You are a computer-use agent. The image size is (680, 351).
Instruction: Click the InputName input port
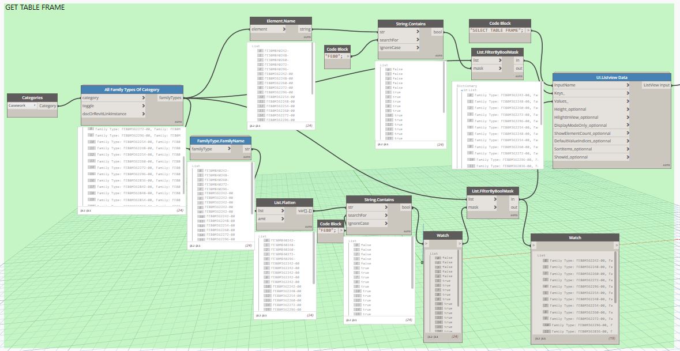(x=591, y=85)
